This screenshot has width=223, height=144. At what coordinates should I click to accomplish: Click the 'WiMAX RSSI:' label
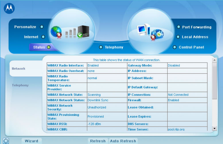click(x=57, y=124)
